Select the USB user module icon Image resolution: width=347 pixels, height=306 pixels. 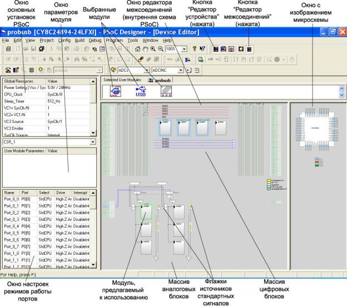141,91
